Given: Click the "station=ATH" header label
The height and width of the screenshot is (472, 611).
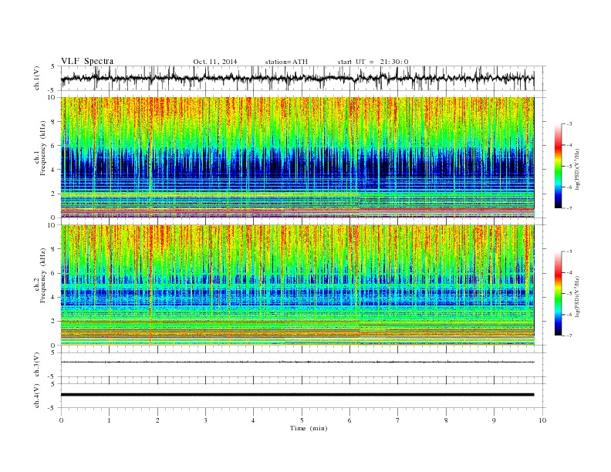Looking at the screenshot, I should point(286,62).
